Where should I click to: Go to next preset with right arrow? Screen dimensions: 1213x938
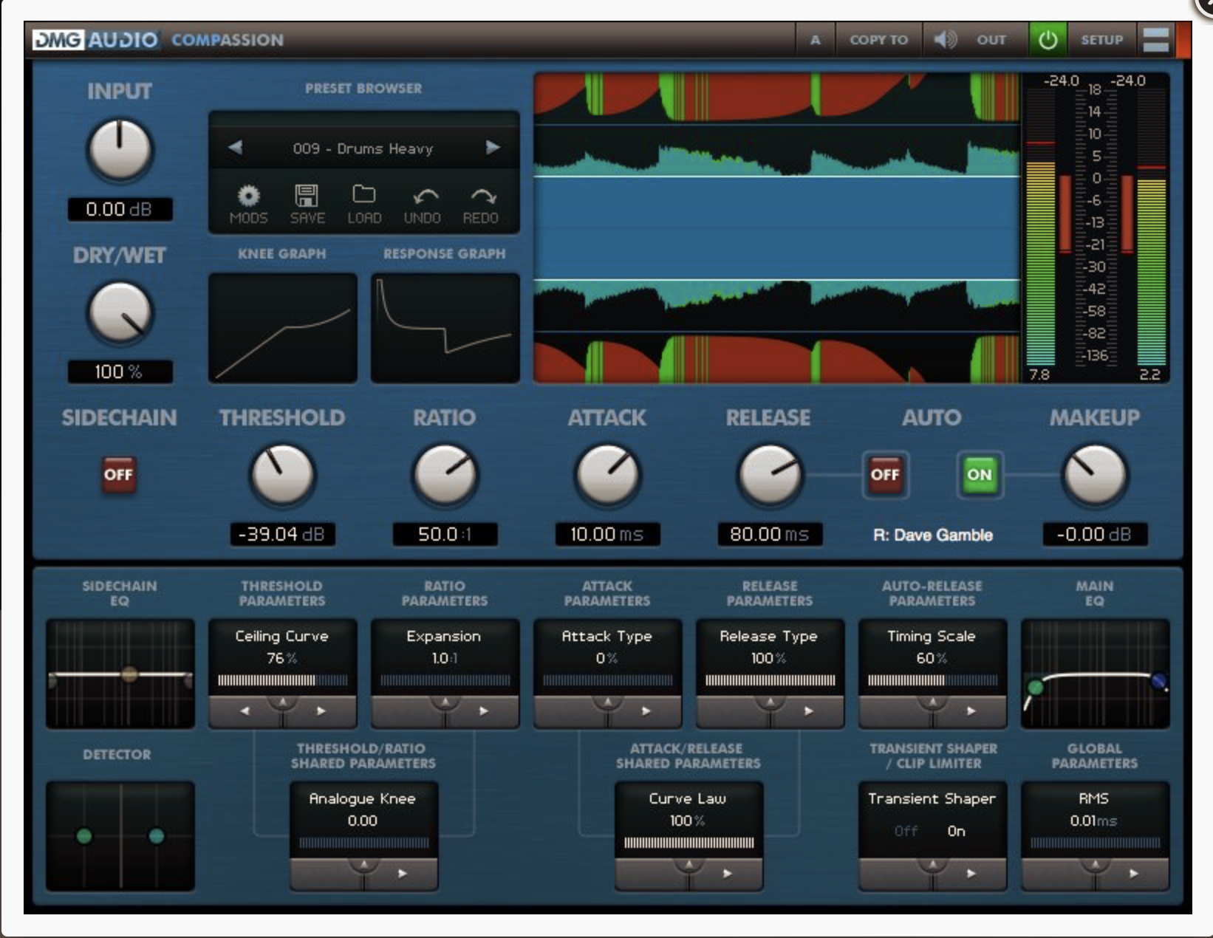tap(493, 148)
